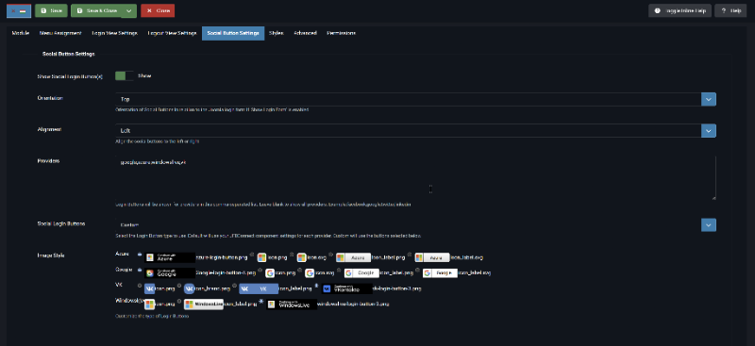Click the white WindowsLive icon_label.png image
The height and width of the screenshot is (346, 755).
click(204, 305)
